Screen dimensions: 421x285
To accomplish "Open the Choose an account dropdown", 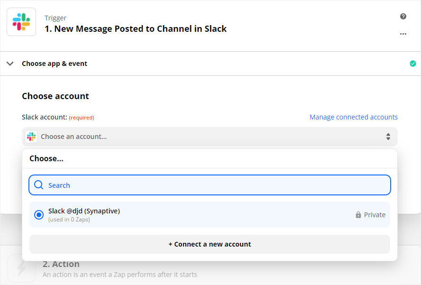I will click(210, 137).
